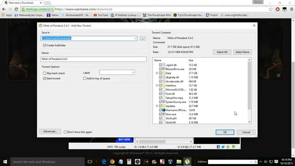Click Select All button
295x166 pixels.
[x=222, y=52]
